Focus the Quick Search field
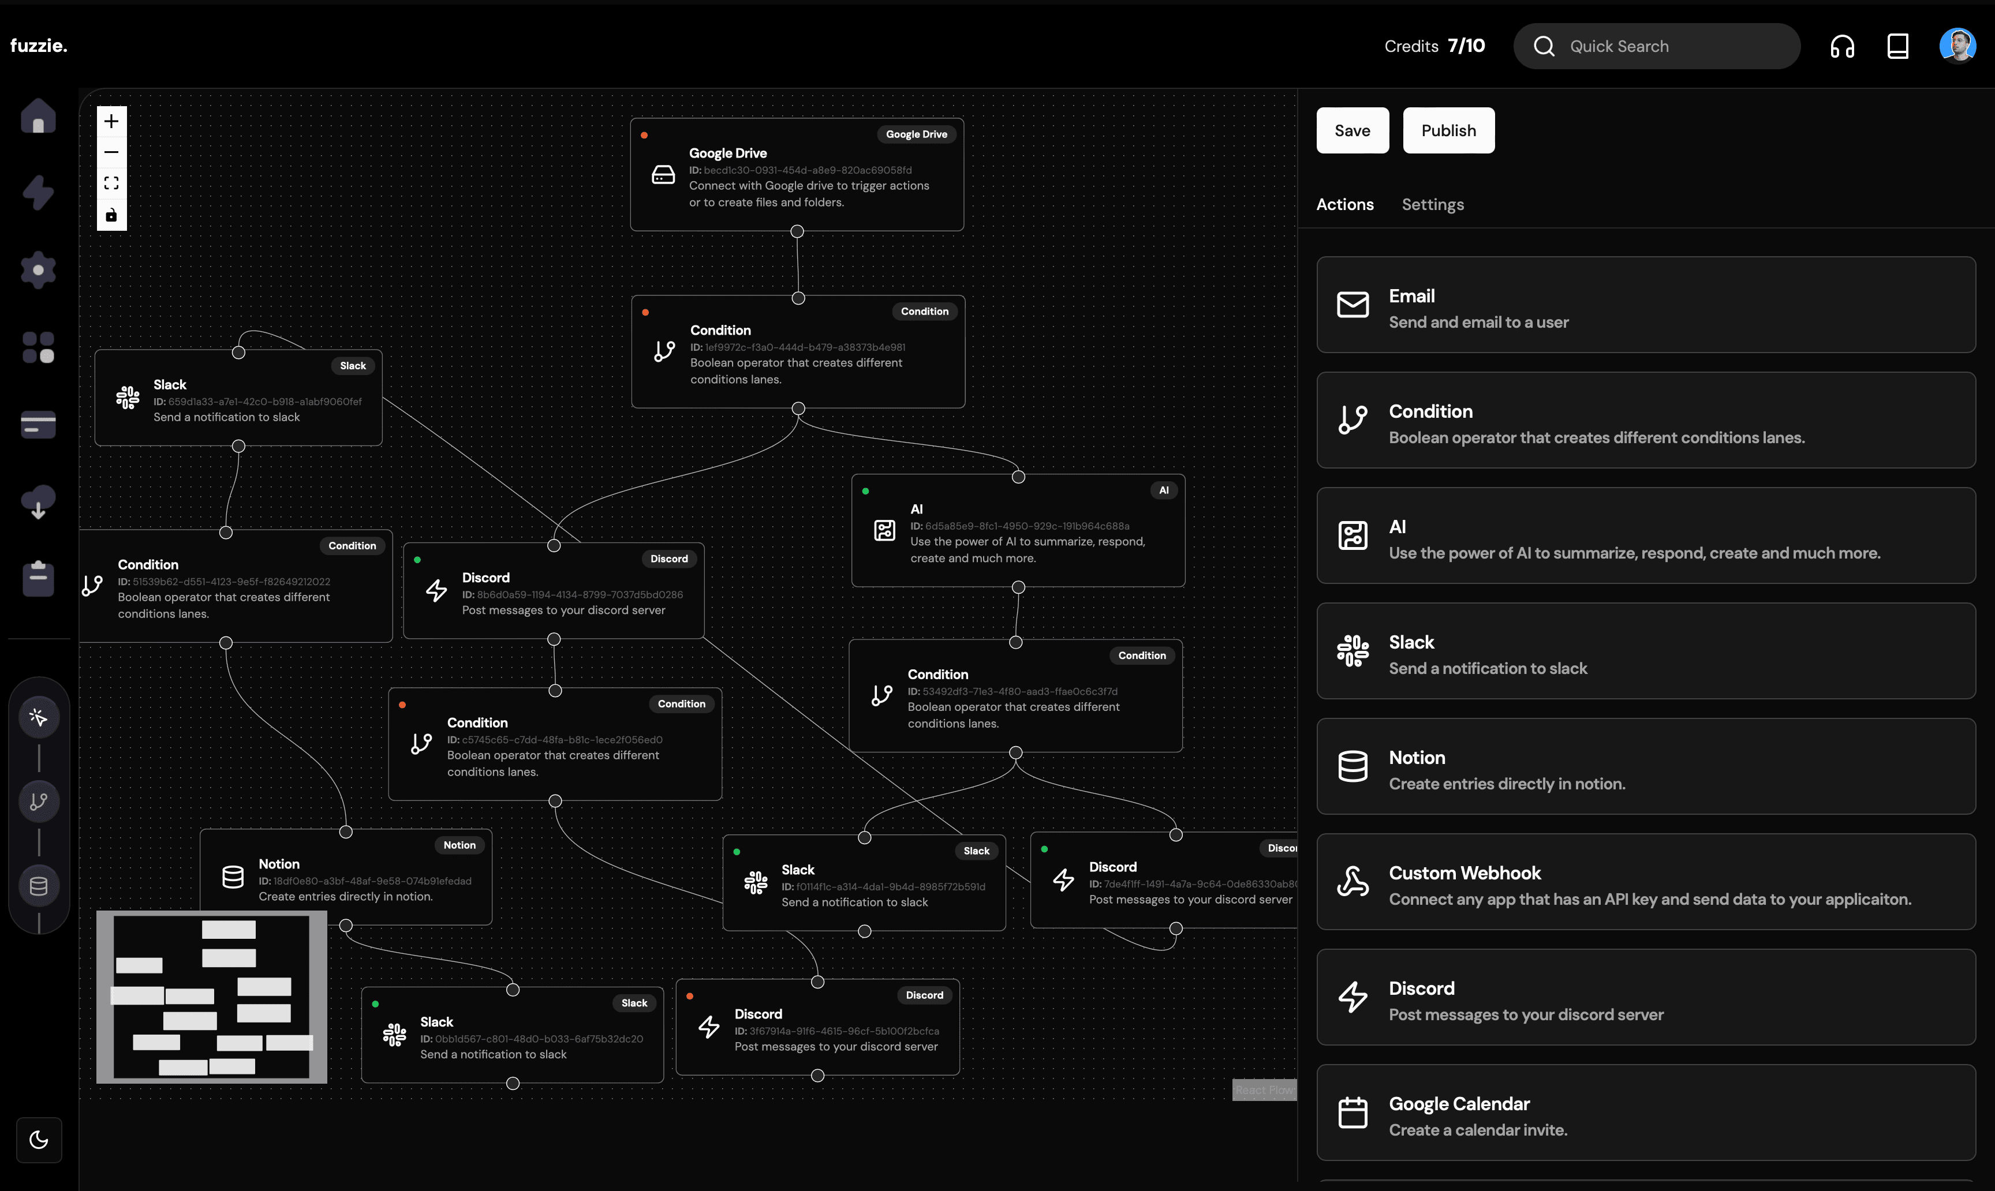 (1670, 47)
